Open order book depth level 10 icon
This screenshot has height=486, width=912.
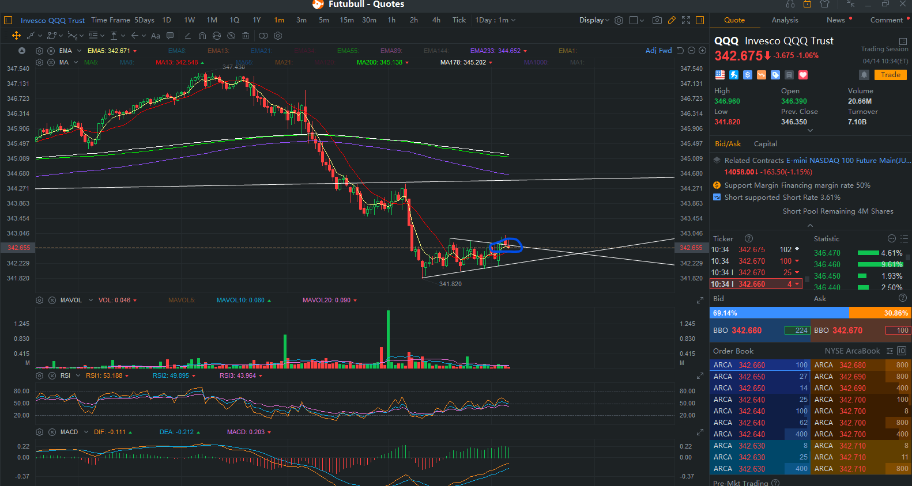[x=902, y=351]
